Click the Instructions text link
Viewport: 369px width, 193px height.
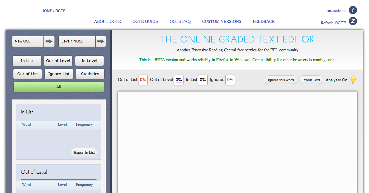(336, 10)
